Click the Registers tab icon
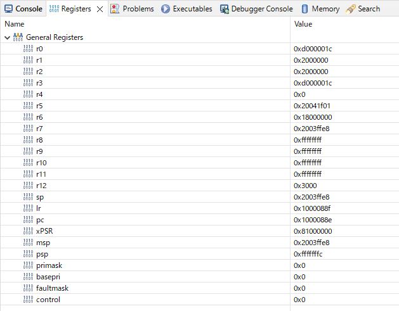This screenshot has width=399, height=311. pos(54,9)
